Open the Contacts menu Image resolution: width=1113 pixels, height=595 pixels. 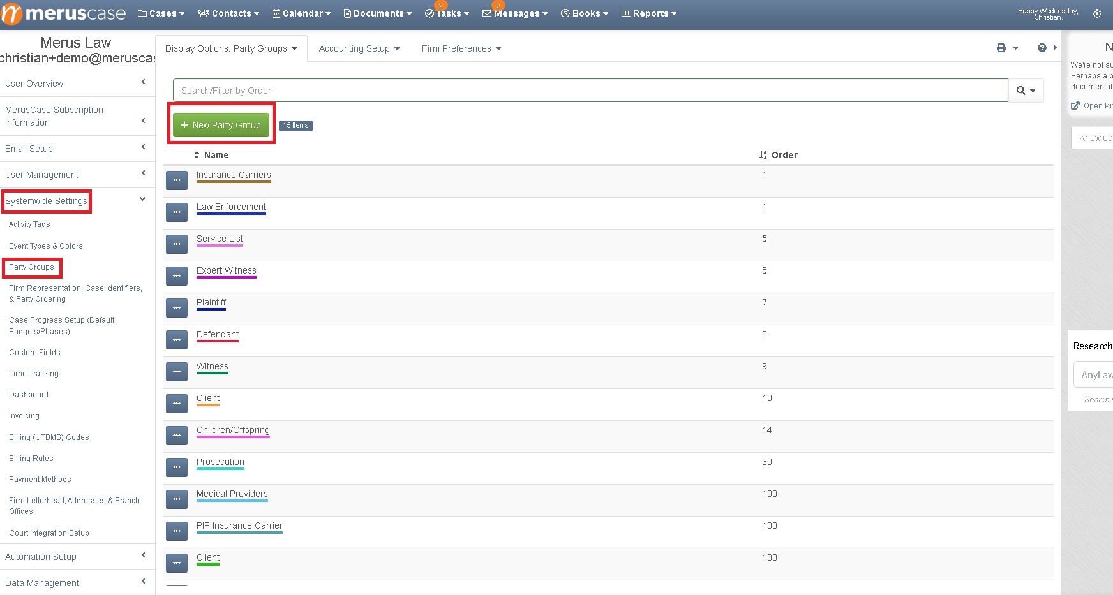(228, 13)
